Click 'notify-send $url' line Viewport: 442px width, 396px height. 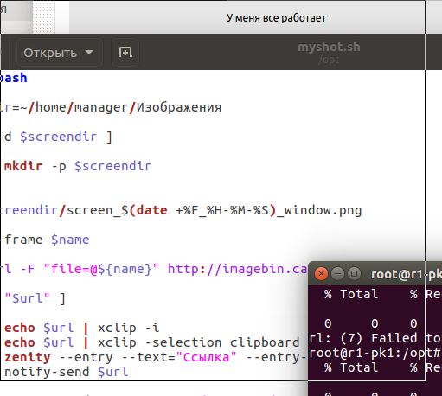pos(67,372)
